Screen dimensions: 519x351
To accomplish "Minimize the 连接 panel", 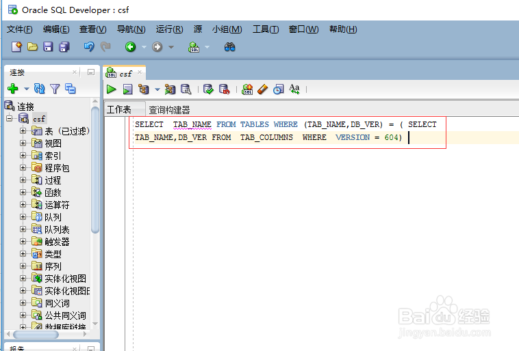I will click(91, 72).
